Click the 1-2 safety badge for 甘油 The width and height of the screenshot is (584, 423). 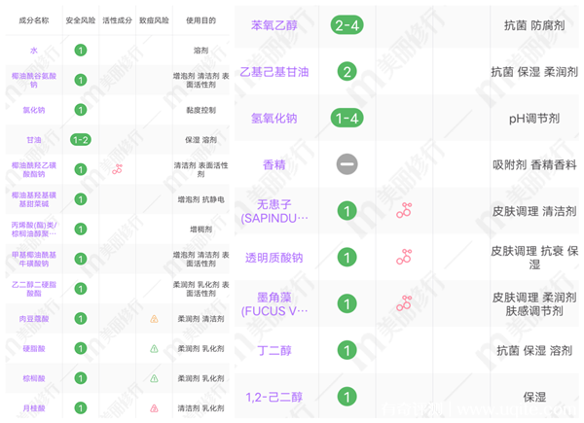click(x=81, y=140)
